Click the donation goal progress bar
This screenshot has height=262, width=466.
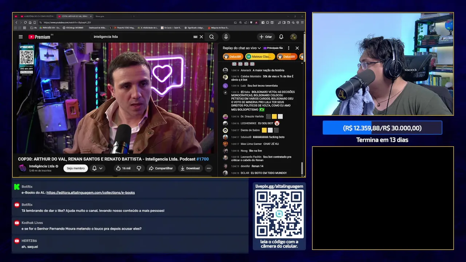pos(382,128)
